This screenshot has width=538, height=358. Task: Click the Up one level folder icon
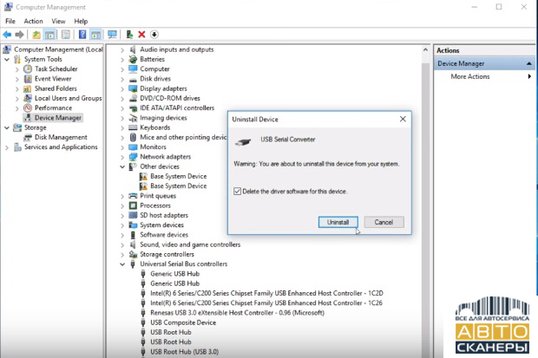(36, 35)
